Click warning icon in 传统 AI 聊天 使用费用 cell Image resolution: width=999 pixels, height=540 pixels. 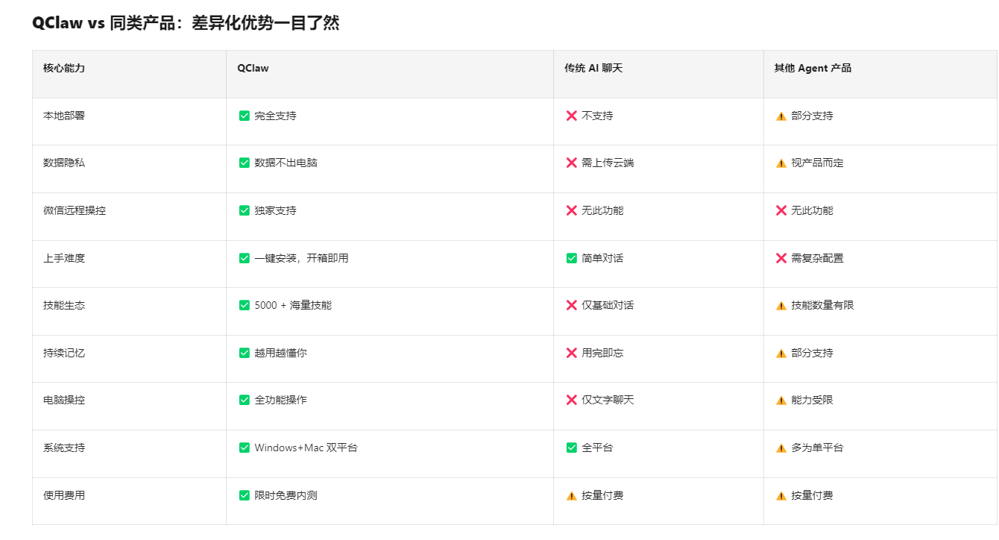(x=572, y=496)
